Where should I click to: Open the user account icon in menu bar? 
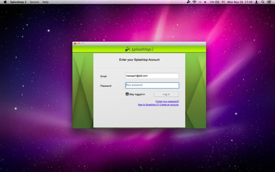click(x=256, y=2)
